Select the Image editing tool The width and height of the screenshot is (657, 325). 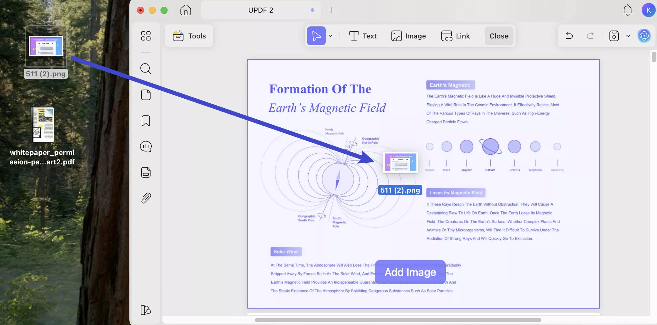(408, 36)
